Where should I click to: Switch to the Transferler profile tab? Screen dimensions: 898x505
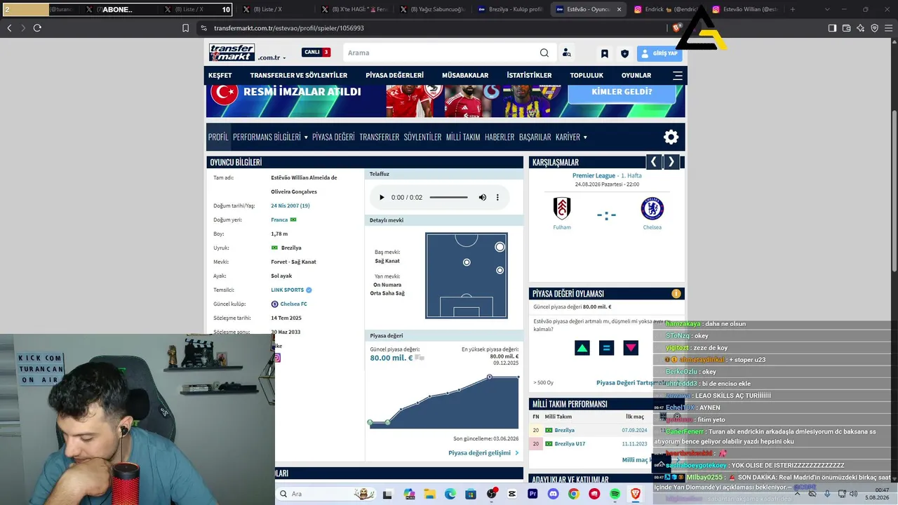coord(380,137)
